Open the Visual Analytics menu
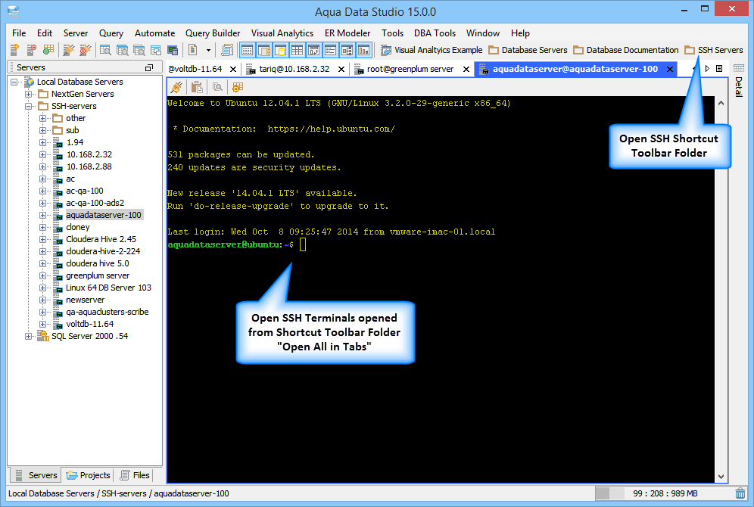The width and height of the screenshot is (754, 507). (x=282, y=33)
